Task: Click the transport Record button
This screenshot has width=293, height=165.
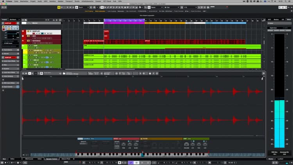Action: pyautogui.click(x=148, y=163)
